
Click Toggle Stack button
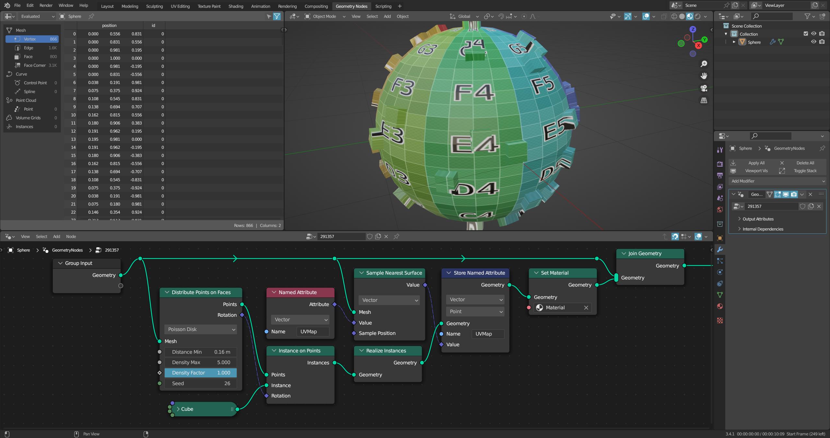tap(802, 171)
